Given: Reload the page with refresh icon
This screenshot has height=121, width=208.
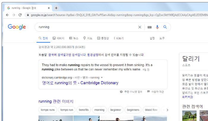Looking at the screenshot, I should [x=20, y=15].
